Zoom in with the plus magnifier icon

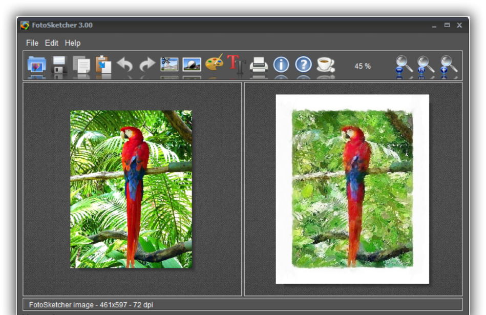pos(449,65)
